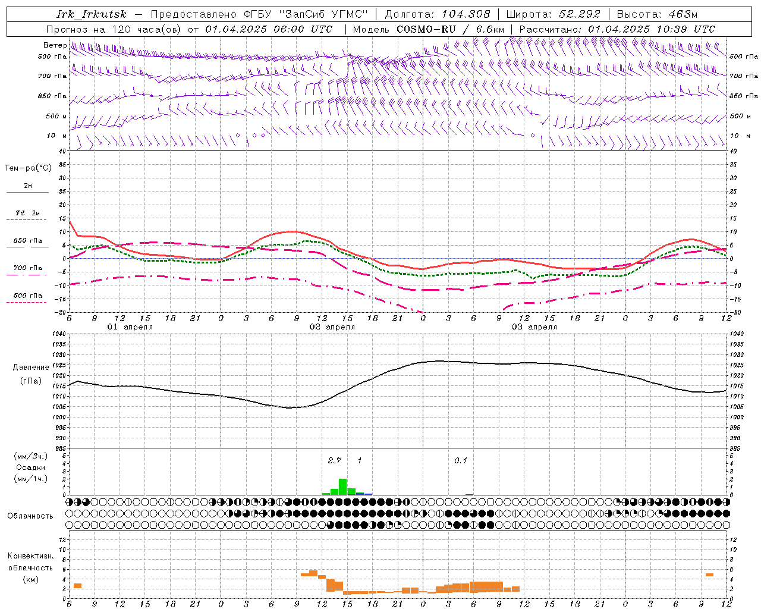Screen dimensions: 761x609
Task: Click the Irk_Irkutsk station title
Action: 91,14
